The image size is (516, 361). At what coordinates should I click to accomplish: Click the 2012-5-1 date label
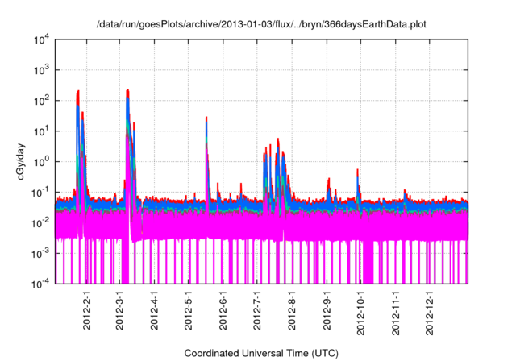[x=188, y=310]
